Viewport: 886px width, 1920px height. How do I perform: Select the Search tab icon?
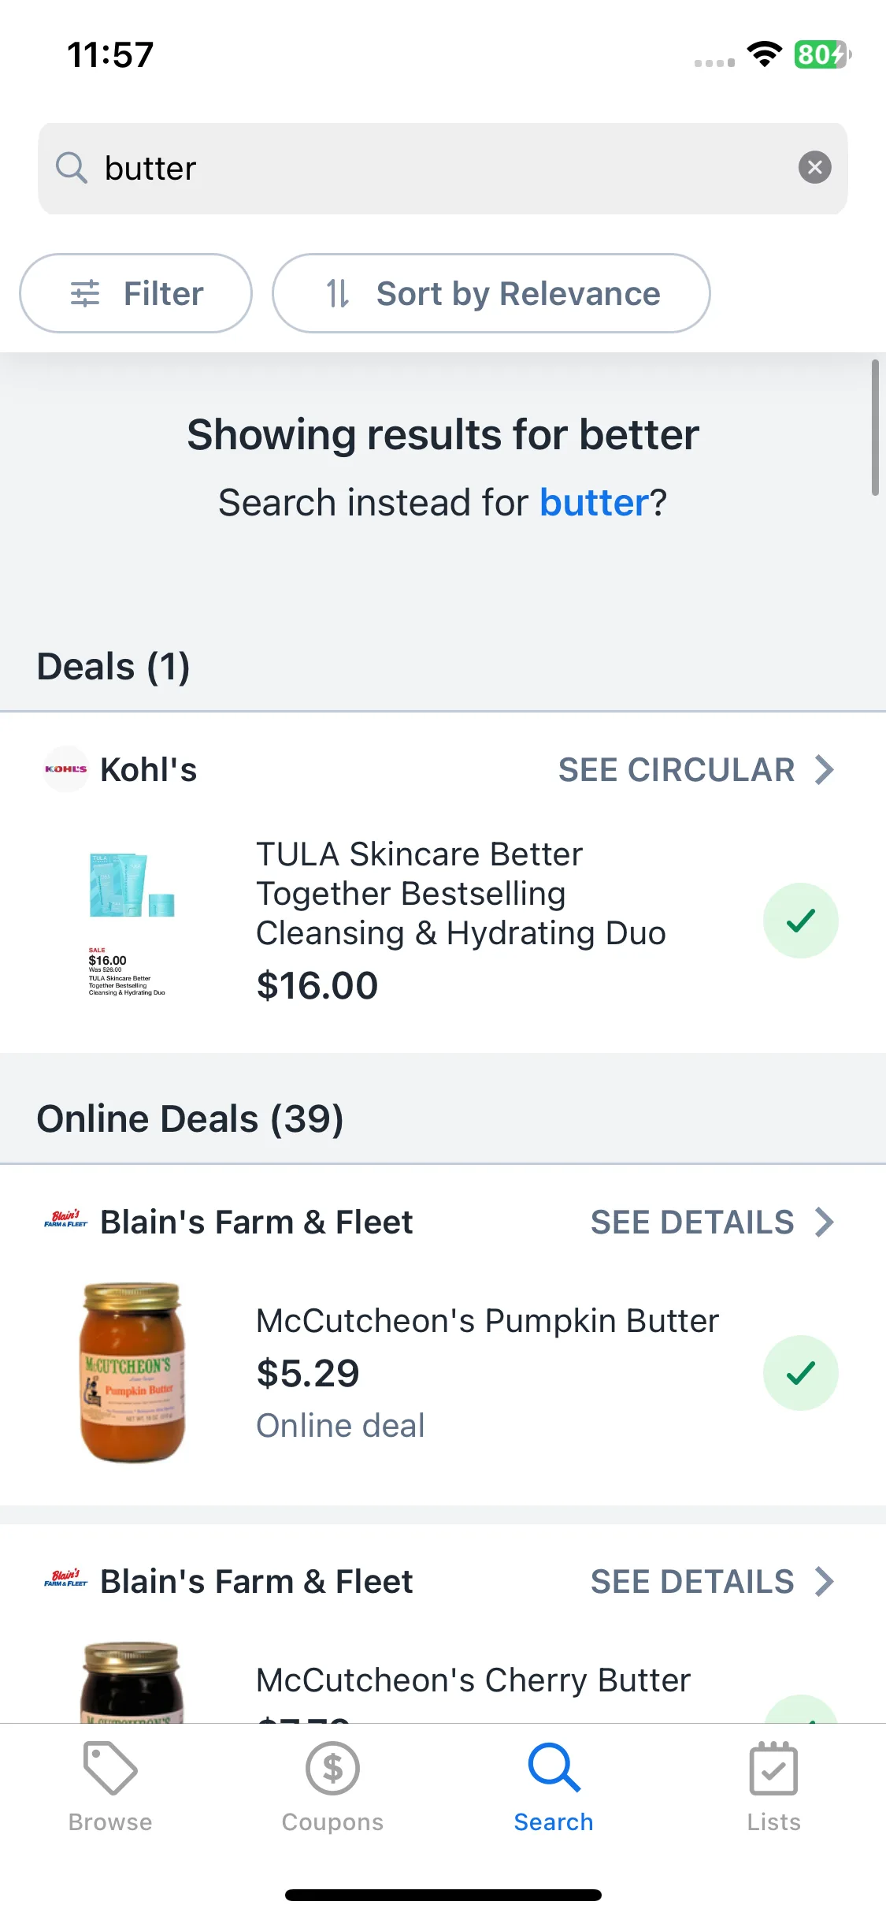554,1768
